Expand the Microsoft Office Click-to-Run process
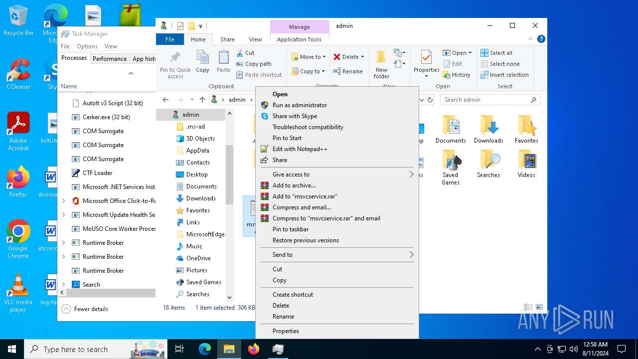 pyautogui.click(x=63, y=201)
